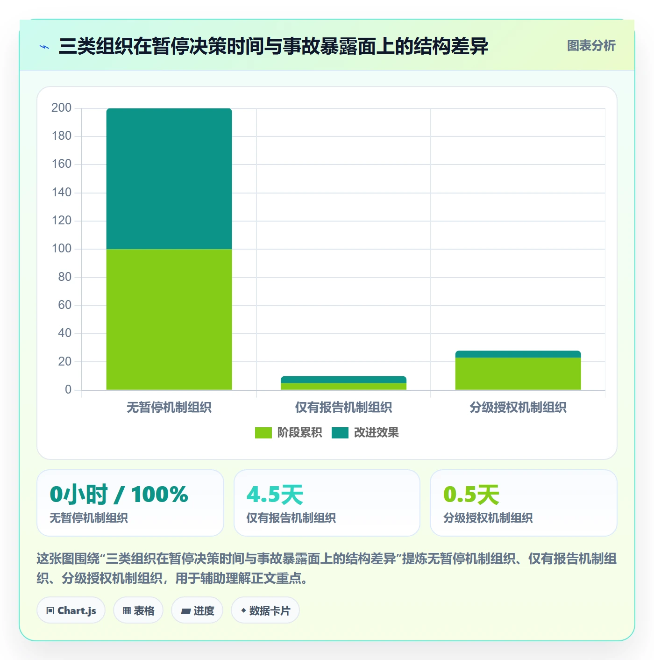654x660 pixels.
Task: Toggle the 阶段累积 legend color swatch
Action: point(263,433)
